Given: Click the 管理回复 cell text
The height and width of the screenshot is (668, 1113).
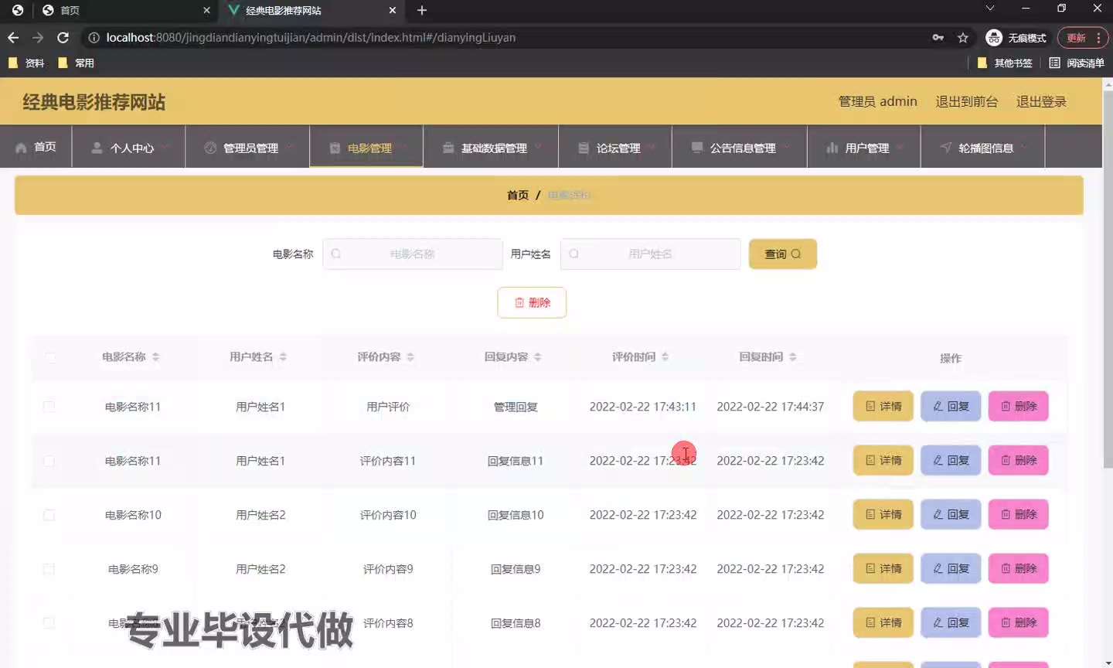Looking at the screenshot, I should coord(516,407).
